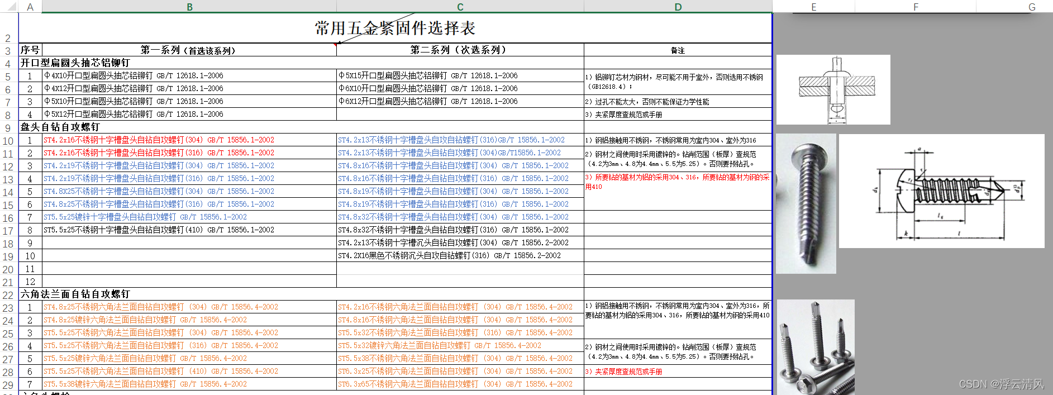The image size is (1053, 395).
Task: Click ST4.8x25镀锌六角法兰面自钻自攻螺钉 cell
Action: [189, 320]
